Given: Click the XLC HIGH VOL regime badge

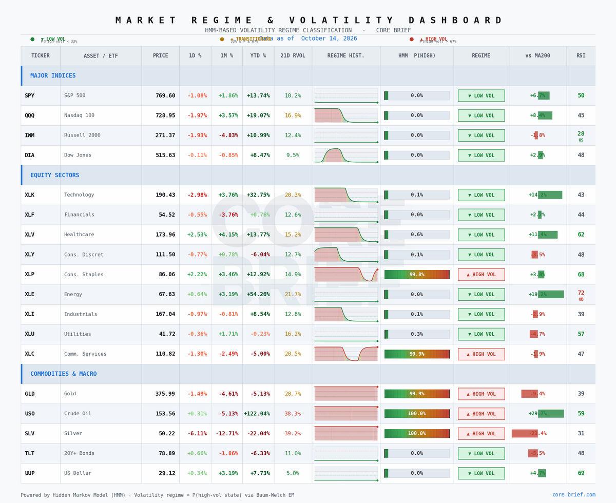Looking at the screenshot, I should click(482, 354).
